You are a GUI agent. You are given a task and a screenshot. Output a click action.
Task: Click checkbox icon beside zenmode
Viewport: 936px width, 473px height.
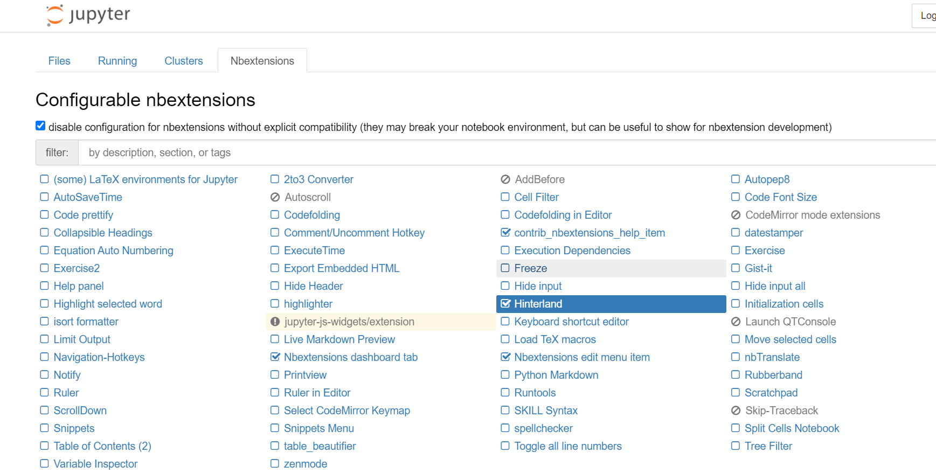coord(275,463)
